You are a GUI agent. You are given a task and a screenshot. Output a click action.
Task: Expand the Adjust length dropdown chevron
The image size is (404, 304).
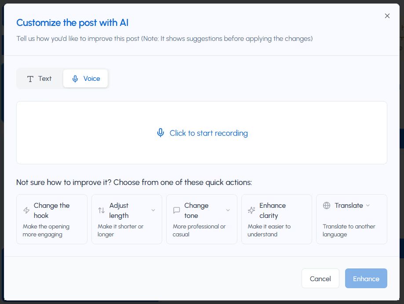pyautogui.click(x=153, y=210)
